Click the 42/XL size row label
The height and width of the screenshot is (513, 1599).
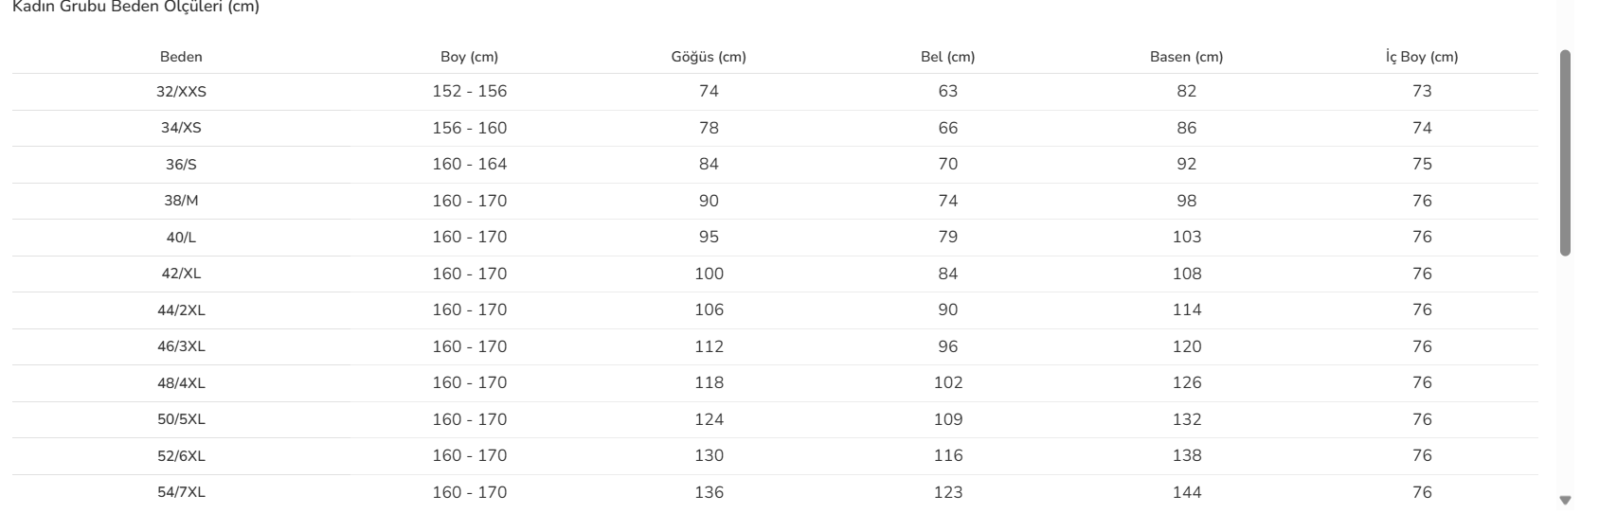point(181,274)
